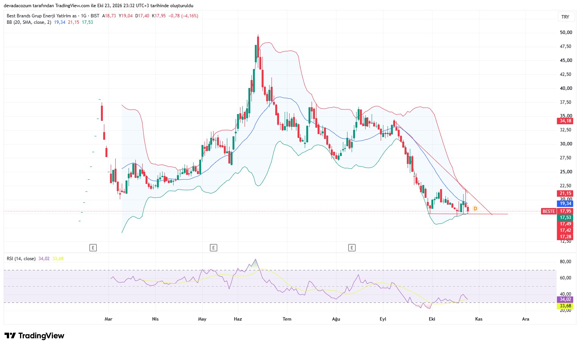Click the red 34,18 price tag
The width and height of the screenshot is (580, 347).
(565, 121)
